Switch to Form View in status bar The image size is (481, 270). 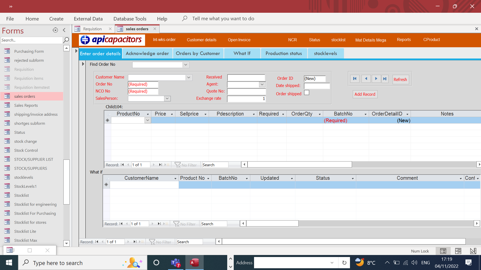point(443,251)
